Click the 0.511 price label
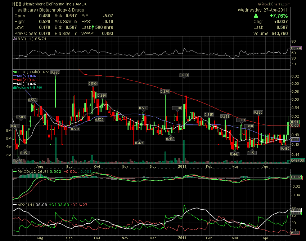This screenshot has width=306, height=241. tap(225, 117)
